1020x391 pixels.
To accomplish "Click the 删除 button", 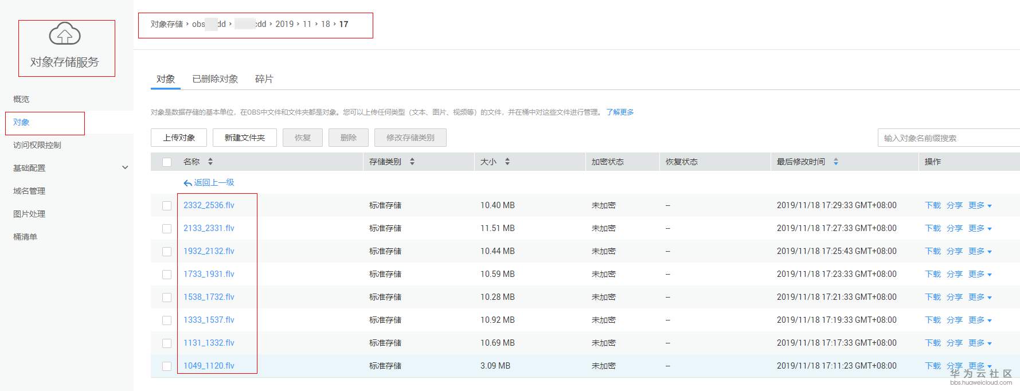I will pyautogui.click(x=349, y=138).
